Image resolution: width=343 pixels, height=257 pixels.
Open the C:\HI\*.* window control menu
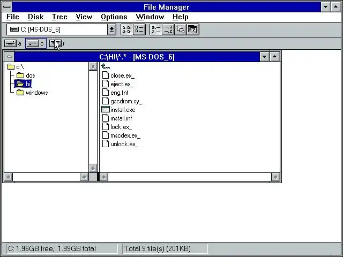(9, 57)
